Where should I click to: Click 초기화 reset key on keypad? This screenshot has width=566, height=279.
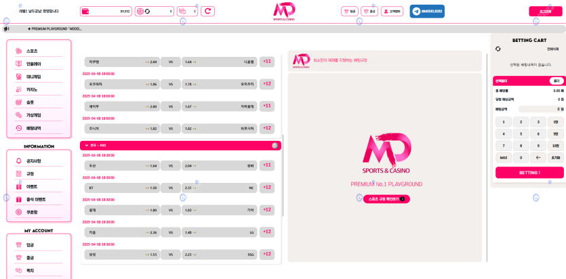[556, 158]
